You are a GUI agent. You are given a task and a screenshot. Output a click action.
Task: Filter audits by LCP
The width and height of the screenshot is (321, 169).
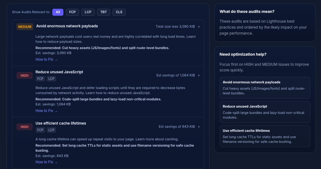pyautogui.click(x=88, y=12)
